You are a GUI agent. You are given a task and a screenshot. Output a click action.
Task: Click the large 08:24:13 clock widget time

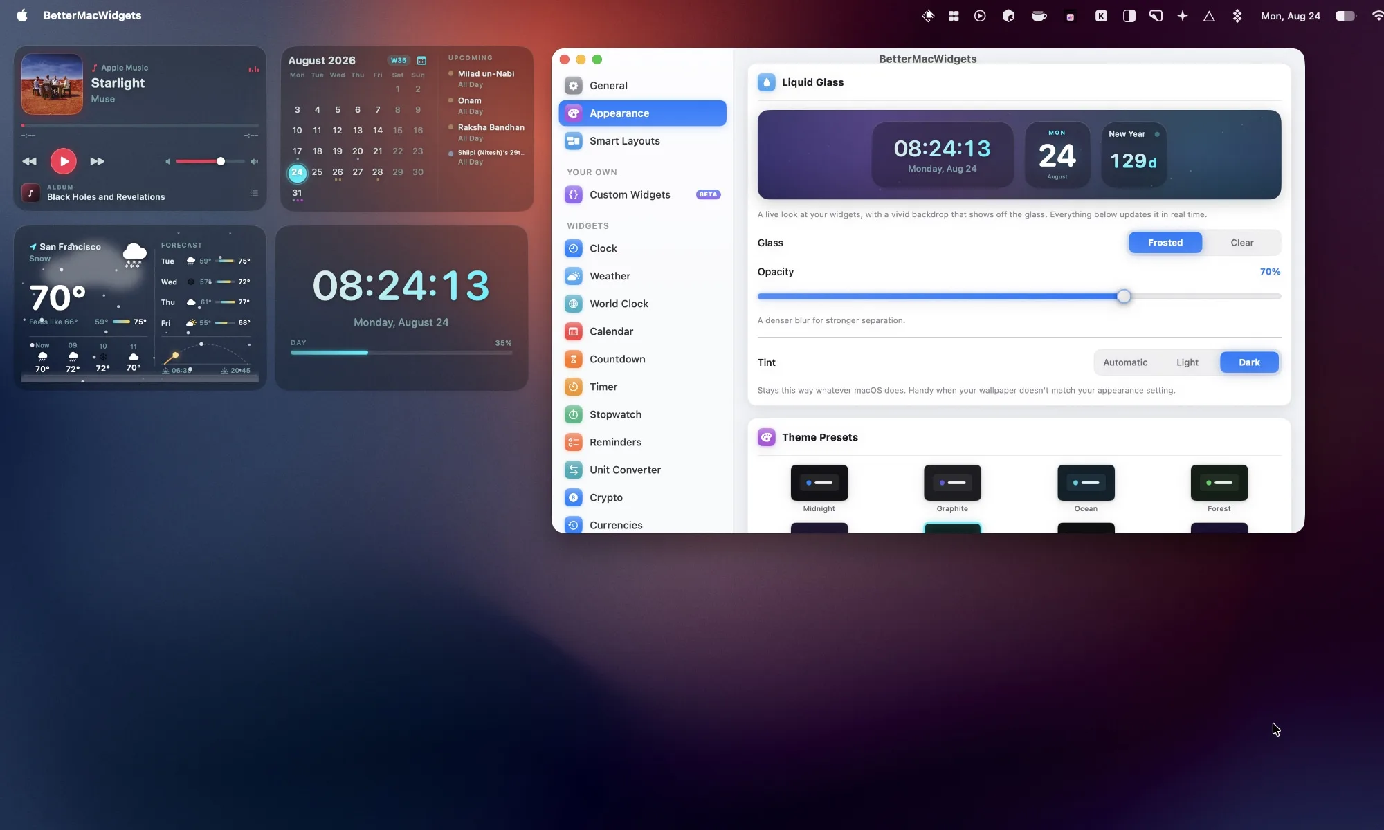tap(401, 286)
